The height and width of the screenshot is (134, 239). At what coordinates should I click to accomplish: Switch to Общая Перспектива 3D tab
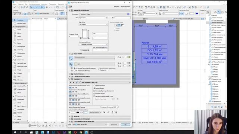click(x=184, y=19)
